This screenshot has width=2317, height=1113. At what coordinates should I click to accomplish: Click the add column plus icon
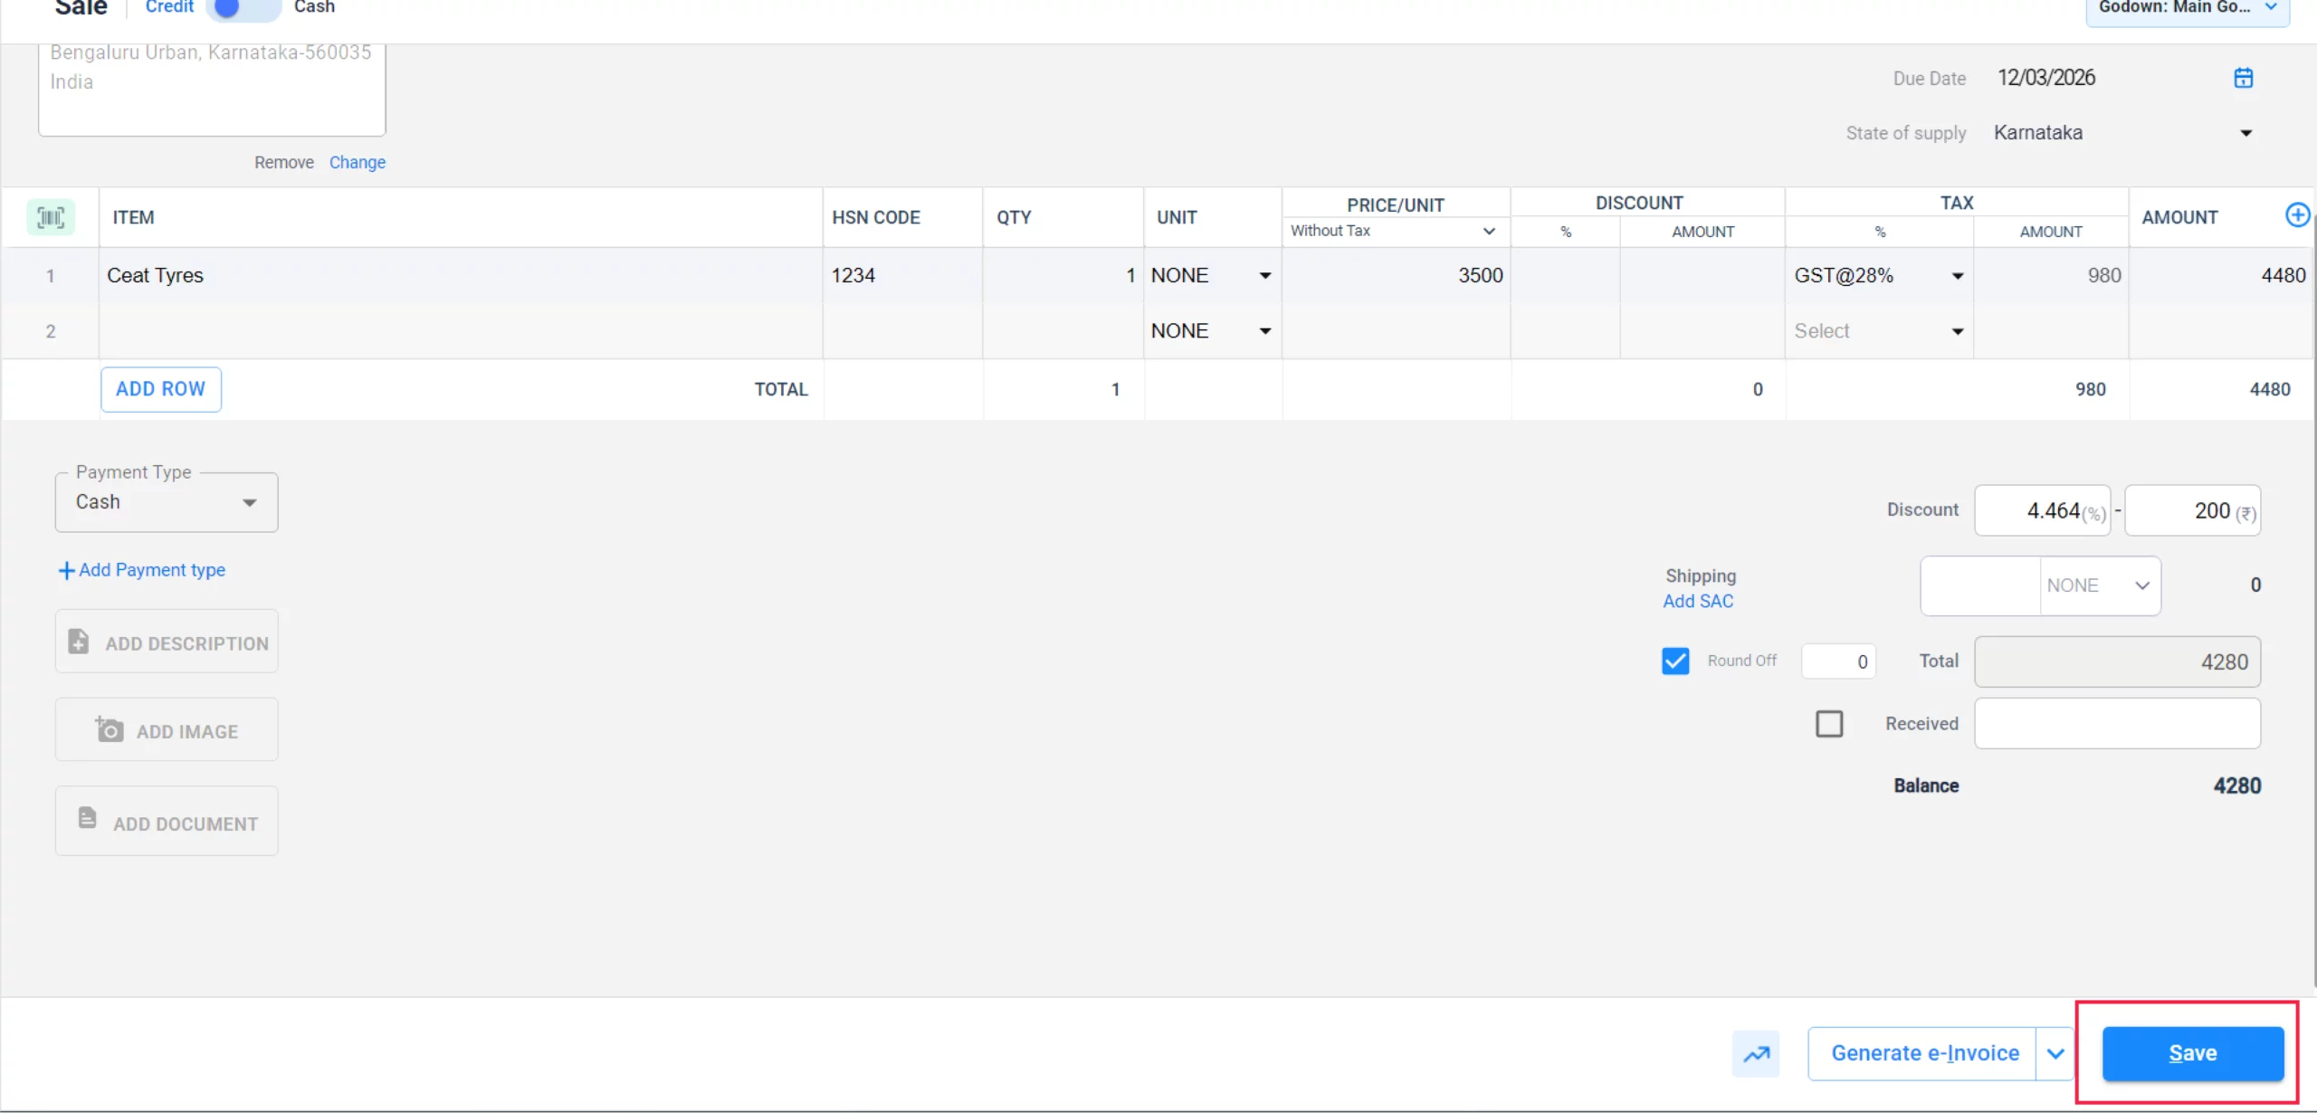[2297, 215]
